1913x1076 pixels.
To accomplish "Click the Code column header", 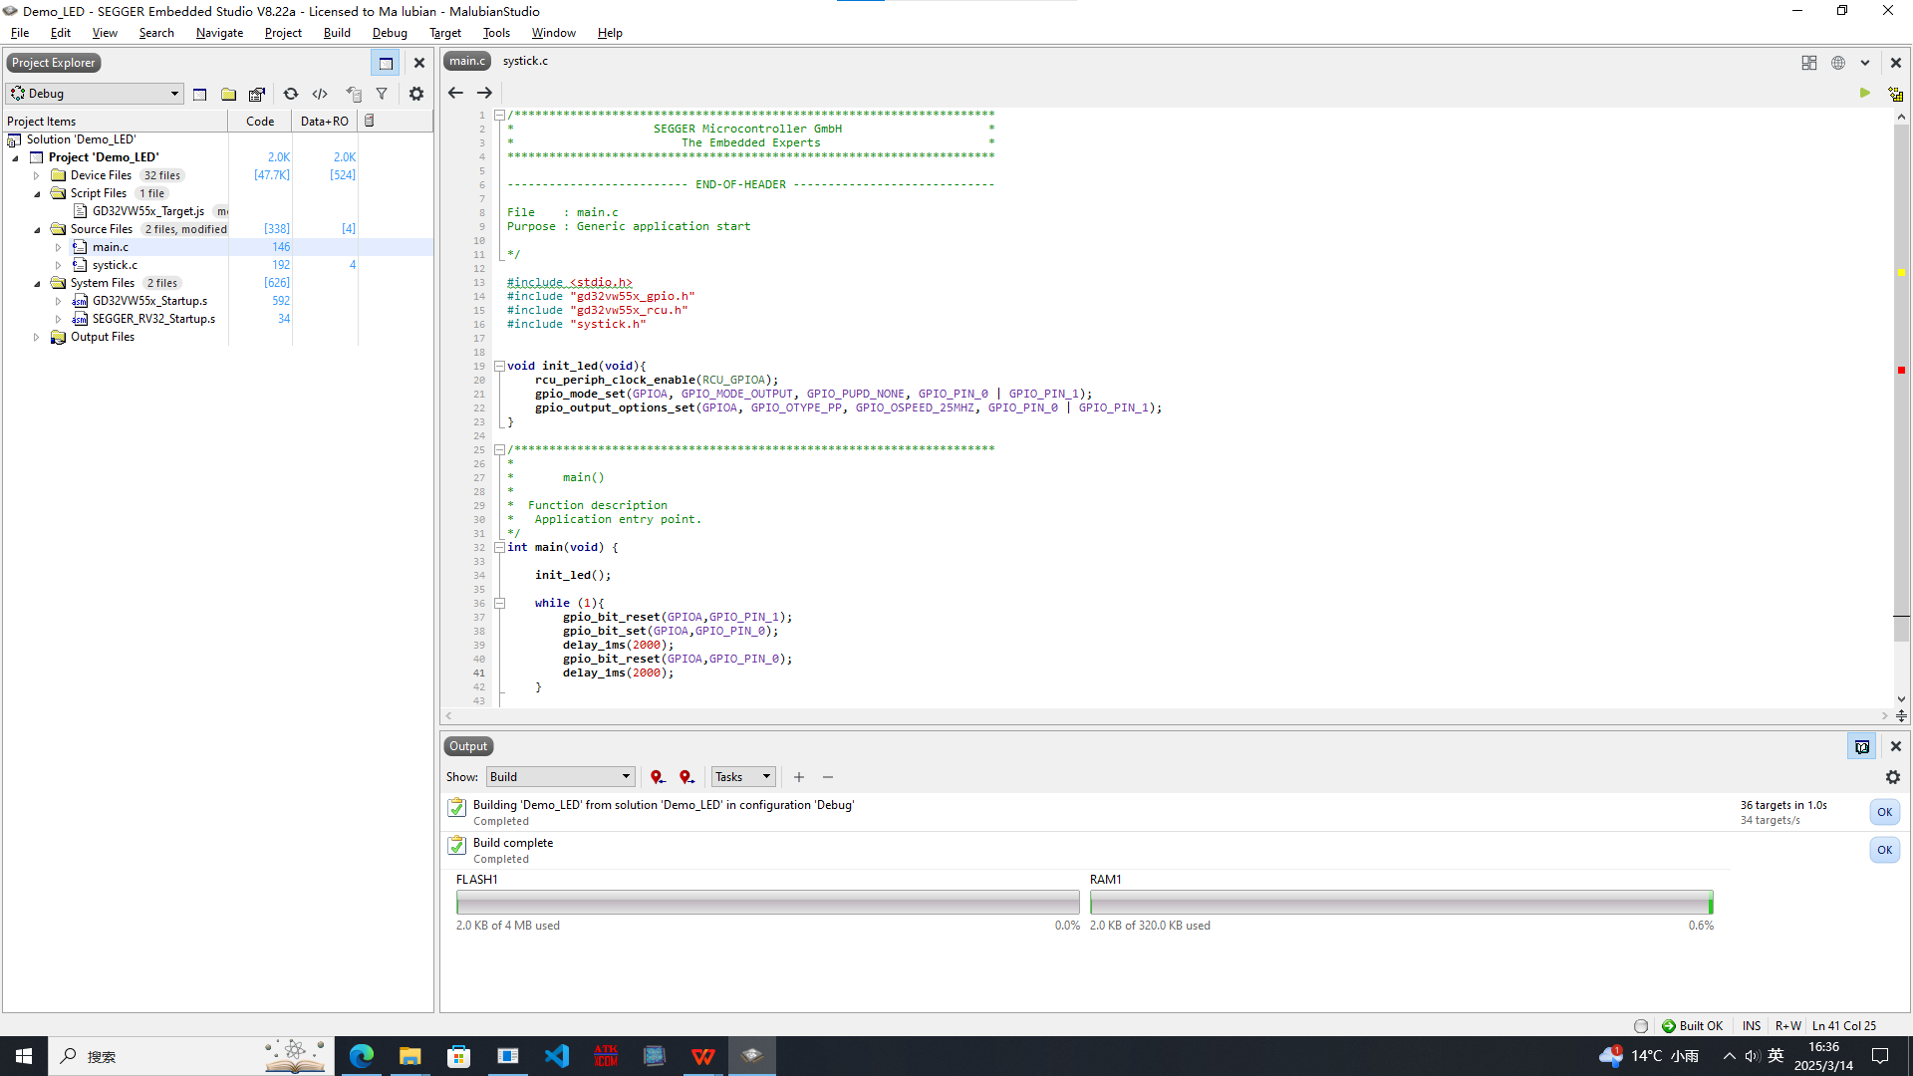I will pyautogui.click(x=260, y=122).
